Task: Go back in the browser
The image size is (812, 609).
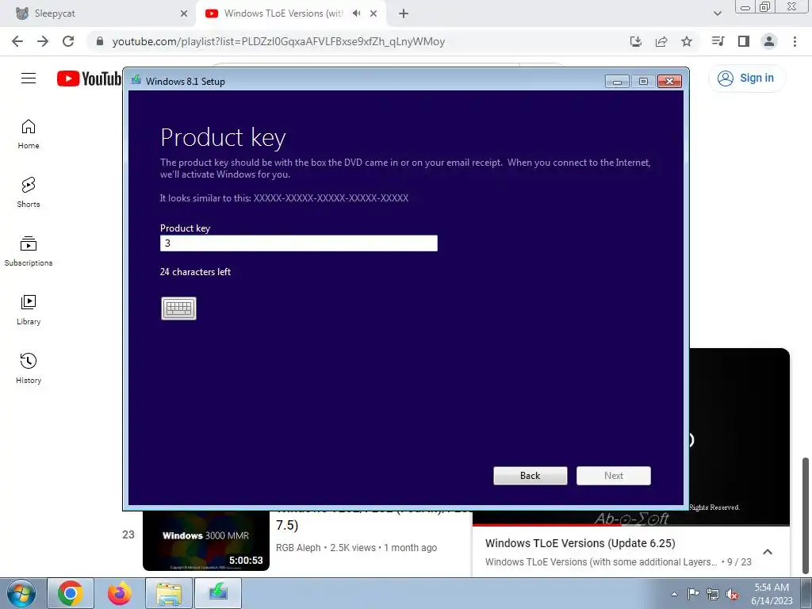Action: (17, 41)
